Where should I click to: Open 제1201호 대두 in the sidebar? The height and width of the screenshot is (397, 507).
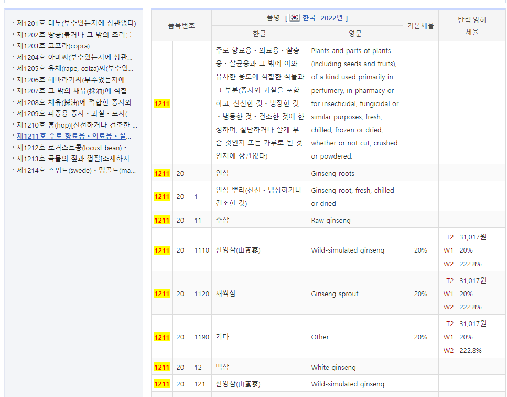[x=76, y=23]
